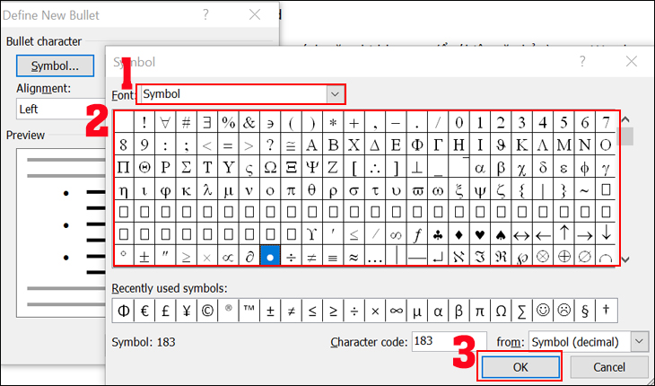The height and width of the screenshot is (386, 655).
Task: Close the Symbol dialog window
Action: pos(631,62)
